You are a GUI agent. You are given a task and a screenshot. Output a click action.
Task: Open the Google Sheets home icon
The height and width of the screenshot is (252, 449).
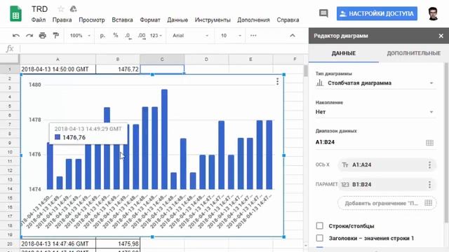click(15, 13)
